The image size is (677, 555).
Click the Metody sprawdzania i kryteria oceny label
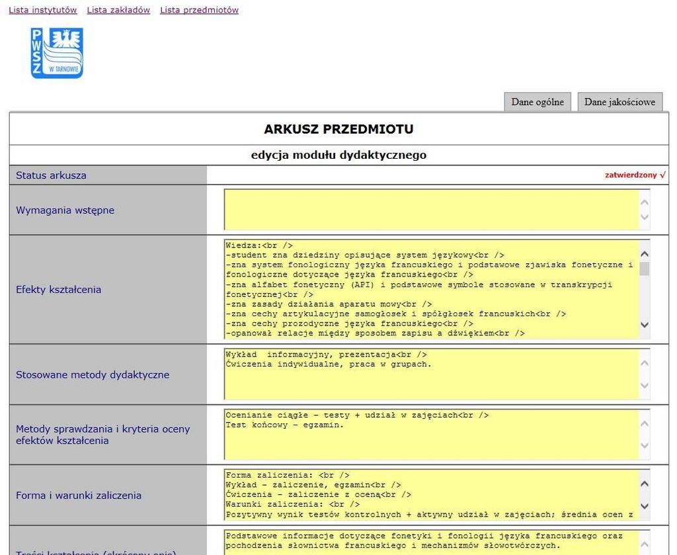click(x=102, y=435)
